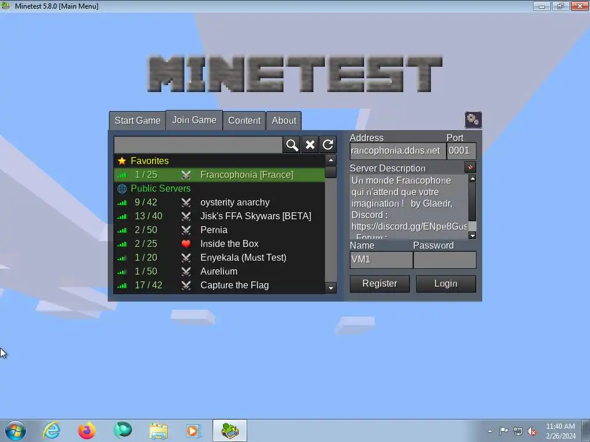This screenshot has height=442, width=590.
Task: Click swords icon beside Jisk's FFA Skywars
Action: click(186, 216)
